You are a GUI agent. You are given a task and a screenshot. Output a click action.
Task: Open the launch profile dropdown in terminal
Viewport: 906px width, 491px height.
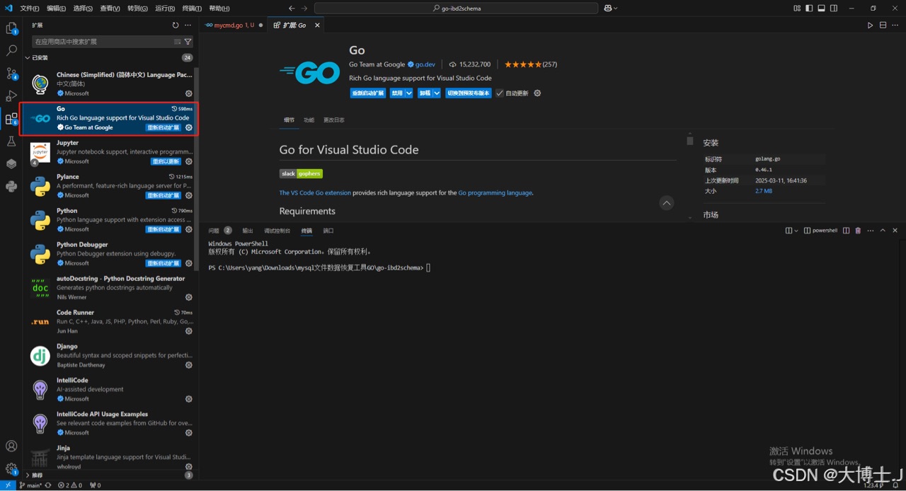796,231
